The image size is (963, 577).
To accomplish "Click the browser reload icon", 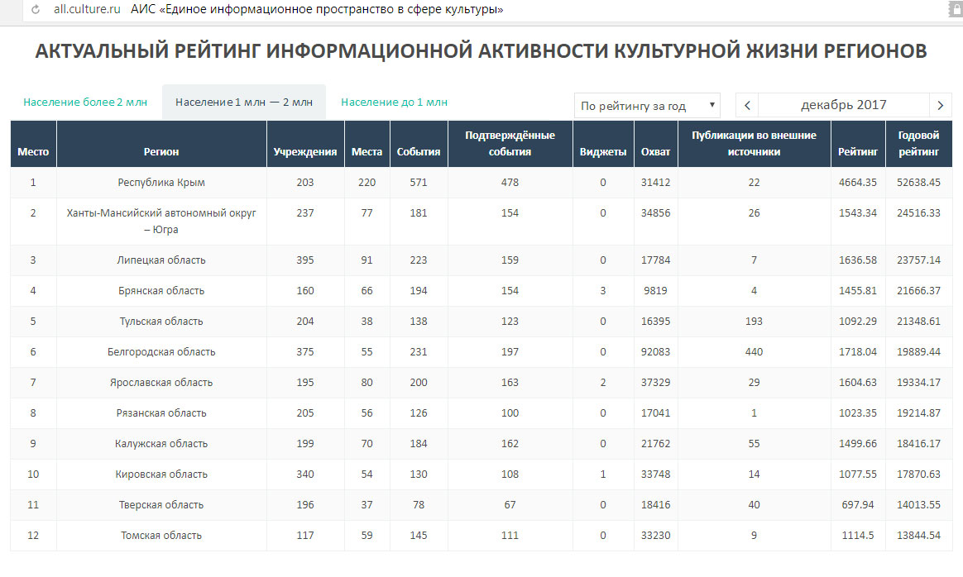I will [x=34, y=10].
